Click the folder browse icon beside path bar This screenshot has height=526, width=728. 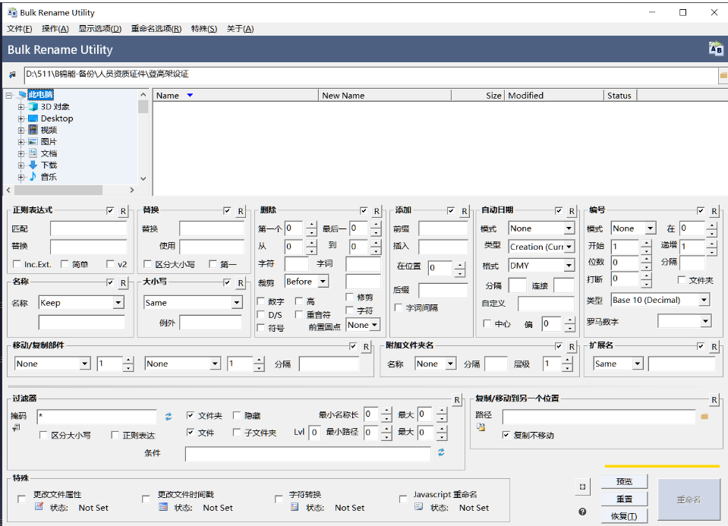pyautogui.click(x=723, y=74)
